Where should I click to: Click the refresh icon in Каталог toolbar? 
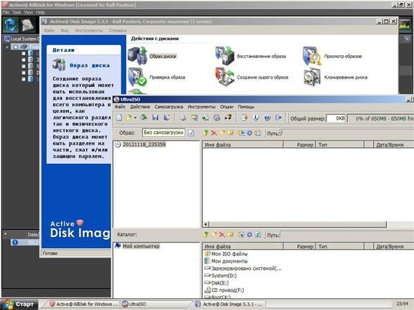tap(257, 234)
